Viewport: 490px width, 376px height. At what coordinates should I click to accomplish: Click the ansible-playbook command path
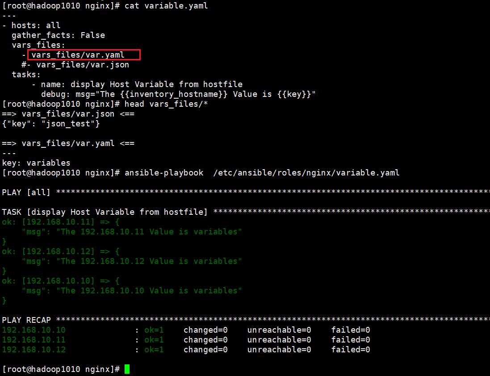[306, 173]
